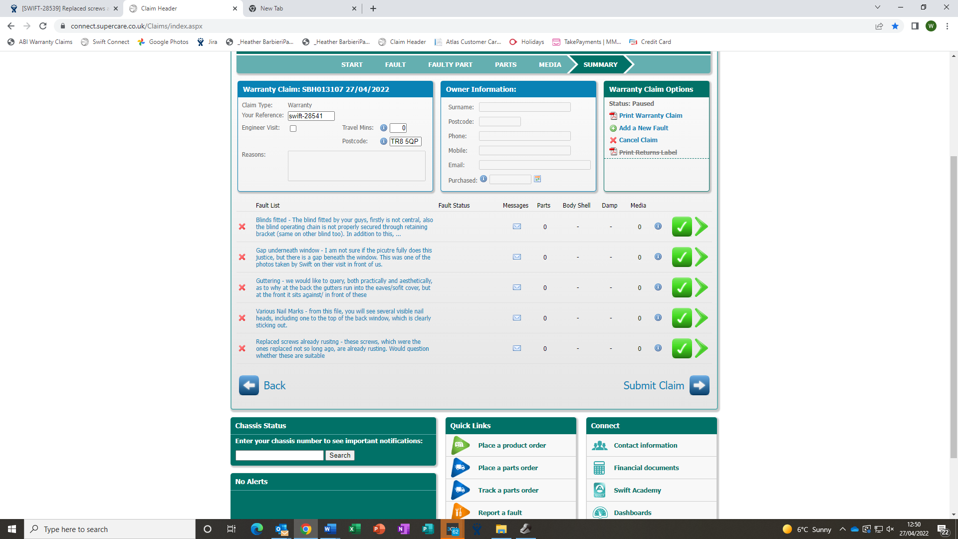The image size is (958, 539).
Task: Click the Cancel Claim link
Action: click(x=638, y=140)
